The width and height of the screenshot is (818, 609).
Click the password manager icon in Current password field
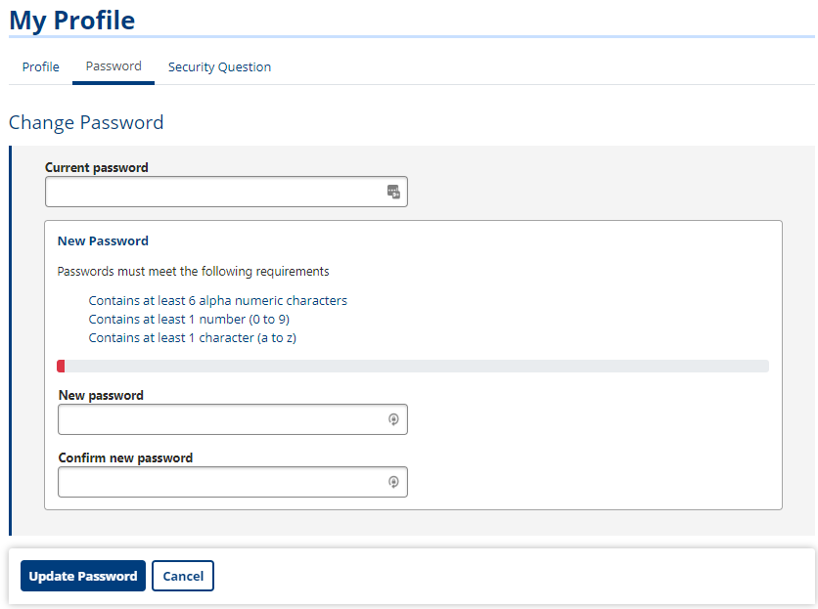[393, 192]
